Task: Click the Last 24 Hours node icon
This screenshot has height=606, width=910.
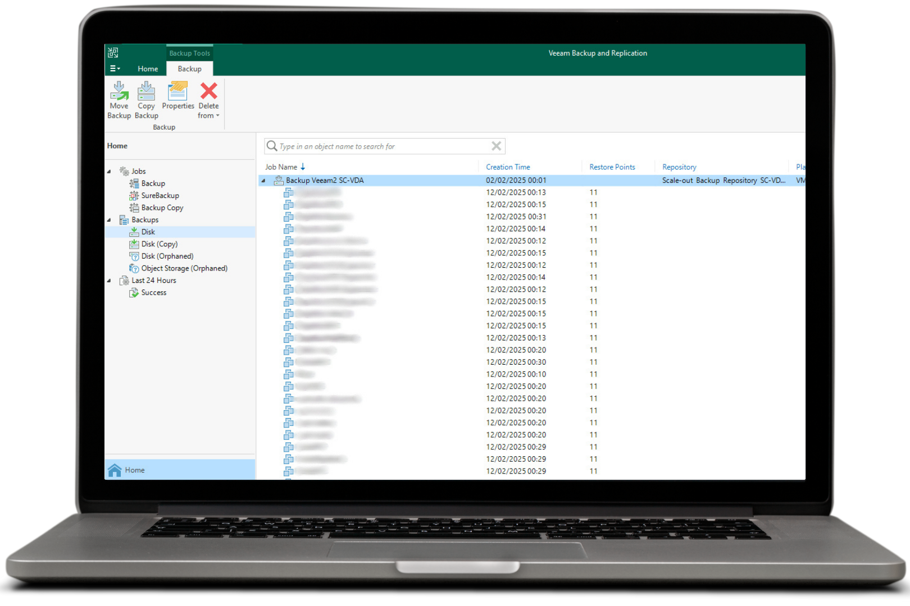Action: pyautogui.click(x=124, y=281)
